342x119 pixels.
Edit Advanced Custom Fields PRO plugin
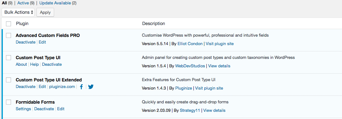pos(42,42)
